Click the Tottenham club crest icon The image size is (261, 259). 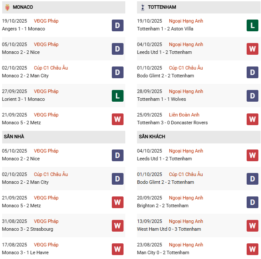point(142,7)
